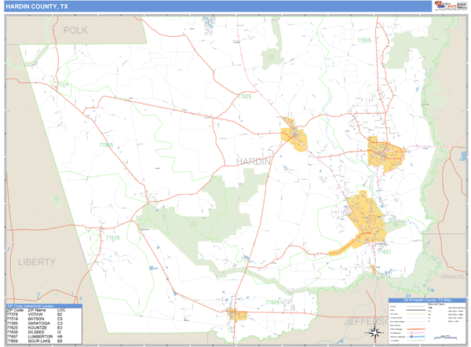Select KOUNTZE in the ZIP index table
Viewport: 471px width, 347px height.
click(x=37, y=328)
